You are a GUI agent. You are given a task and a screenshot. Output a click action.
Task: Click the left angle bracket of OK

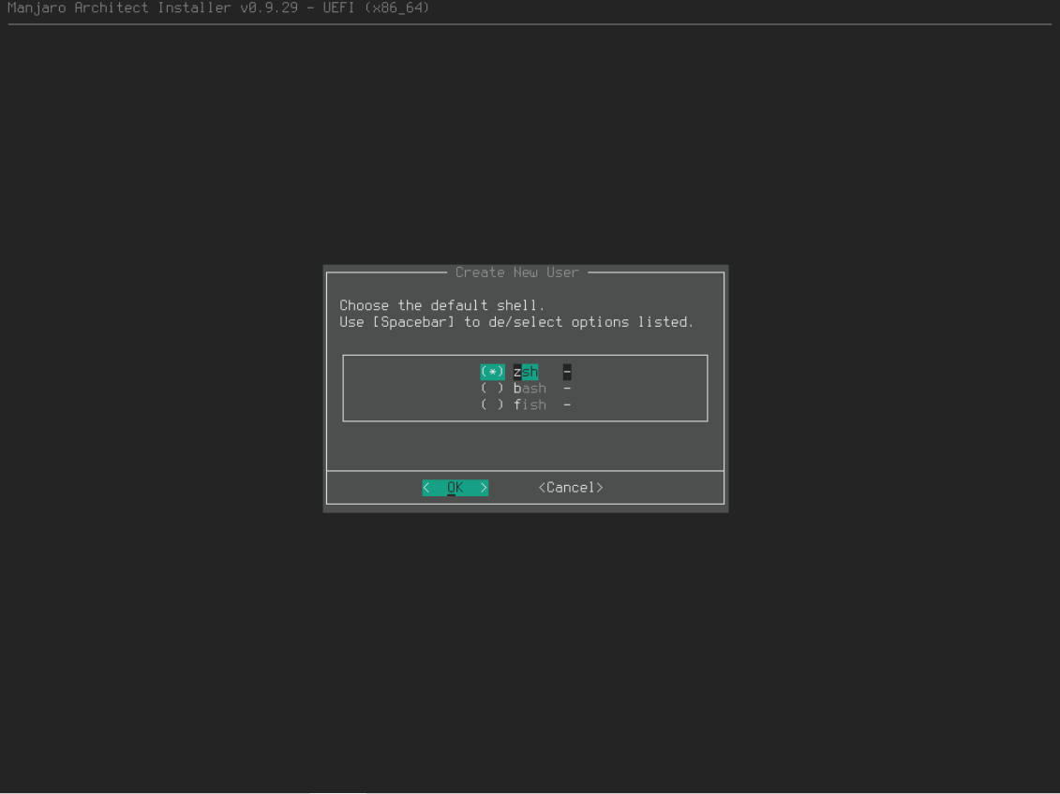click(426, 487)
